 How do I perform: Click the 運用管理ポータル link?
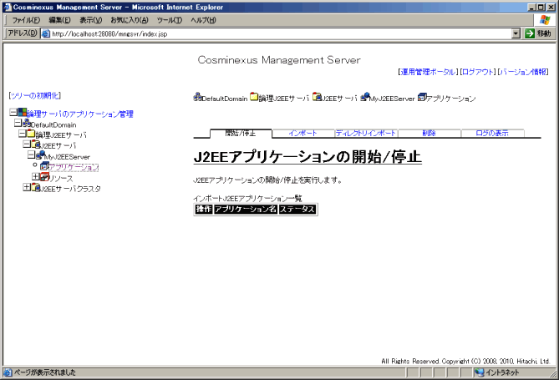[x=428, y=72]
